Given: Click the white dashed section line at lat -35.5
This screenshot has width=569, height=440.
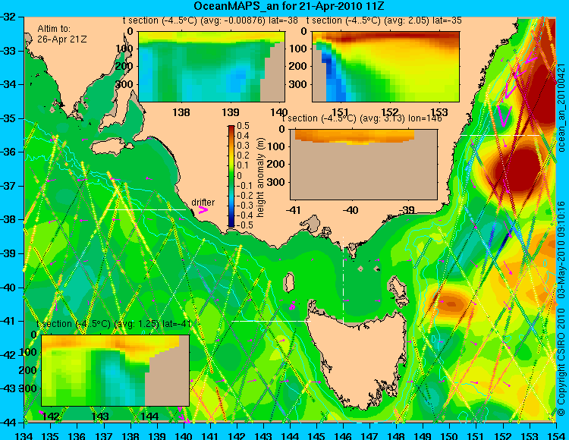Looking at the screenshot, I should [500, 135].
